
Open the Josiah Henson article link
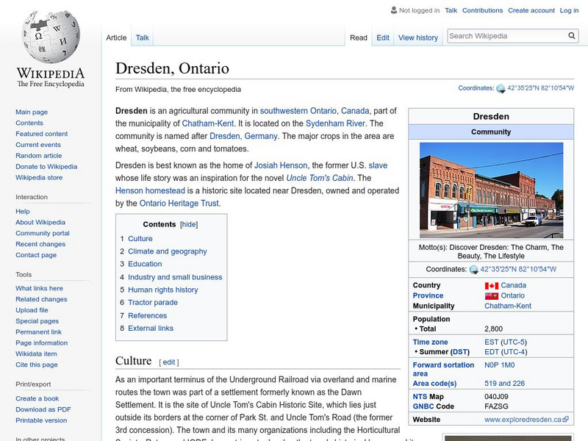pyautogui.click(x=281, y=165)
